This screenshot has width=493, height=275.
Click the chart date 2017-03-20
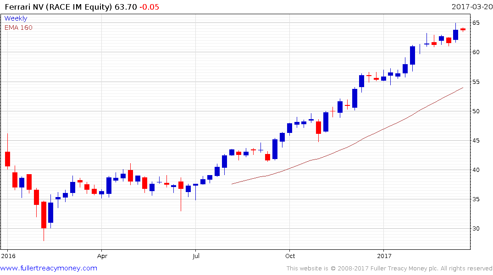[x=472, y=6]
